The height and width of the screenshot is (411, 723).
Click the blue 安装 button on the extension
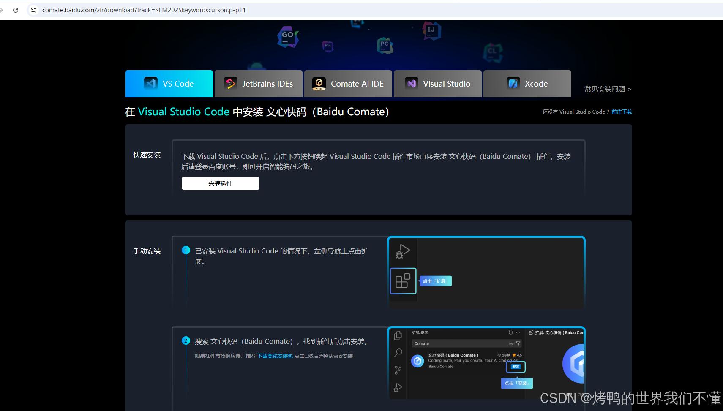click(516, 367)
